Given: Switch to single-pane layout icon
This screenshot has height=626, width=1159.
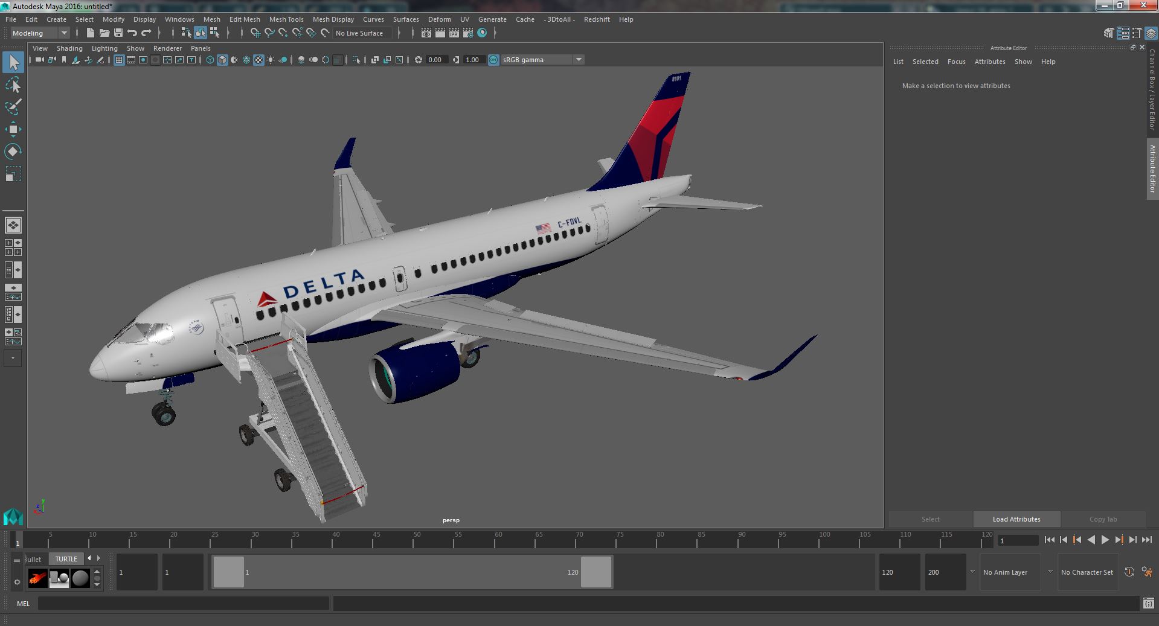Looking at the screenshot, I should (x=13, y=225).
